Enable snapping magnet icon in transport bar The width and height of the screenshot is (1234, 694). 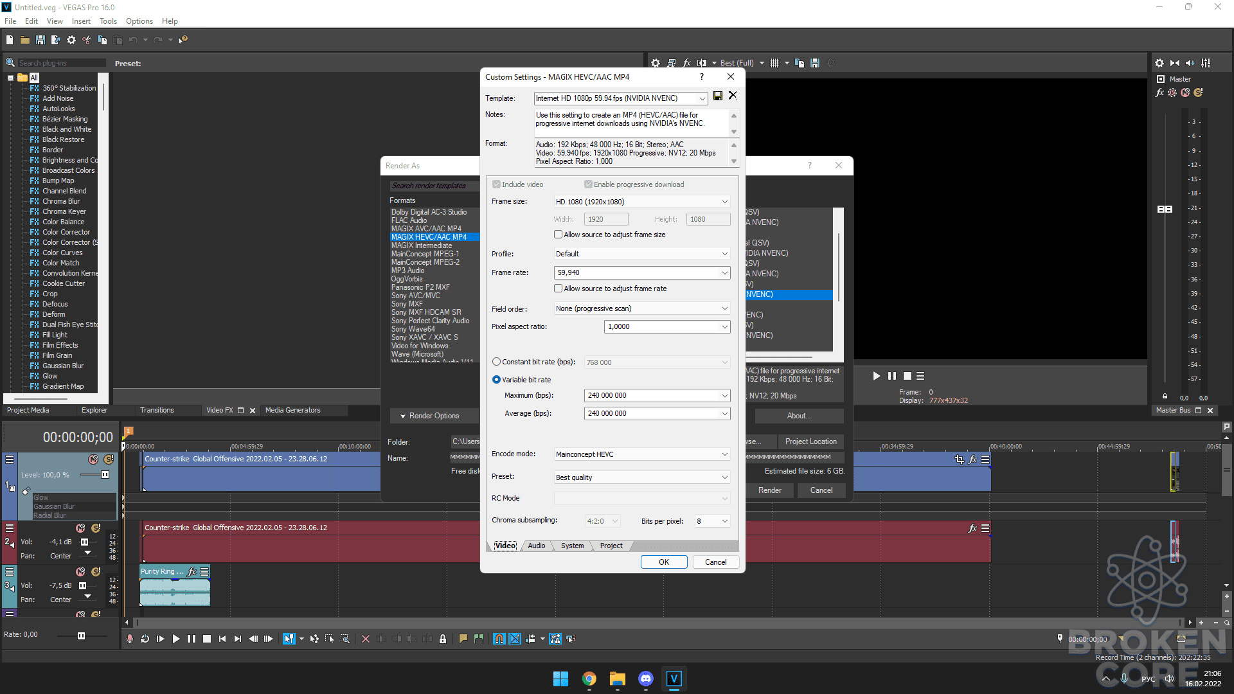[499, 639]
